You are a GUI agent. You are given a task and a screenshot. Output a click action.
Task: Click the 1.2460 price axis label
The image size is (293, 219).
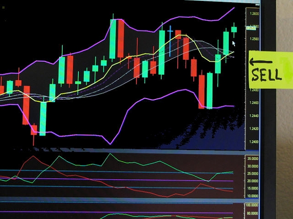click(254, 103)
